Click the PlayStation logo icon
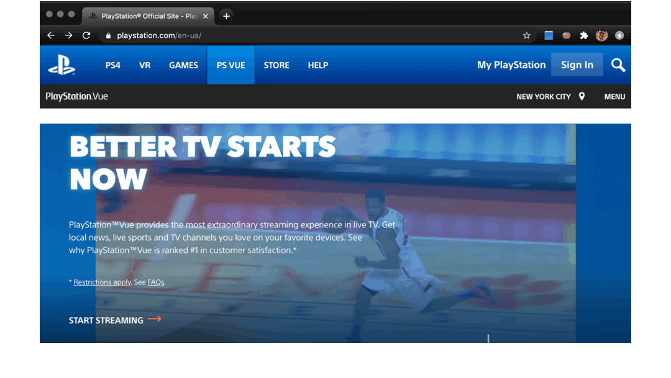The image size is (671, 378). (62, 65)
